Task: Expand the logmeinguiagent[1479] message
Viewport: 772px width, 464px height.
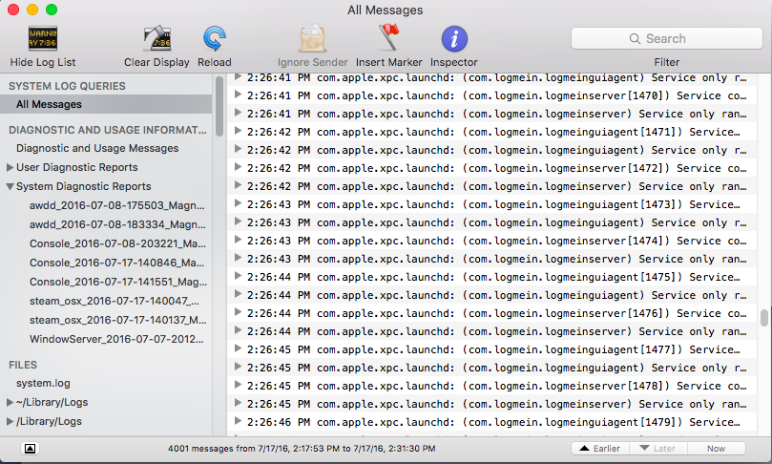Action: click(x=238, y=421)
